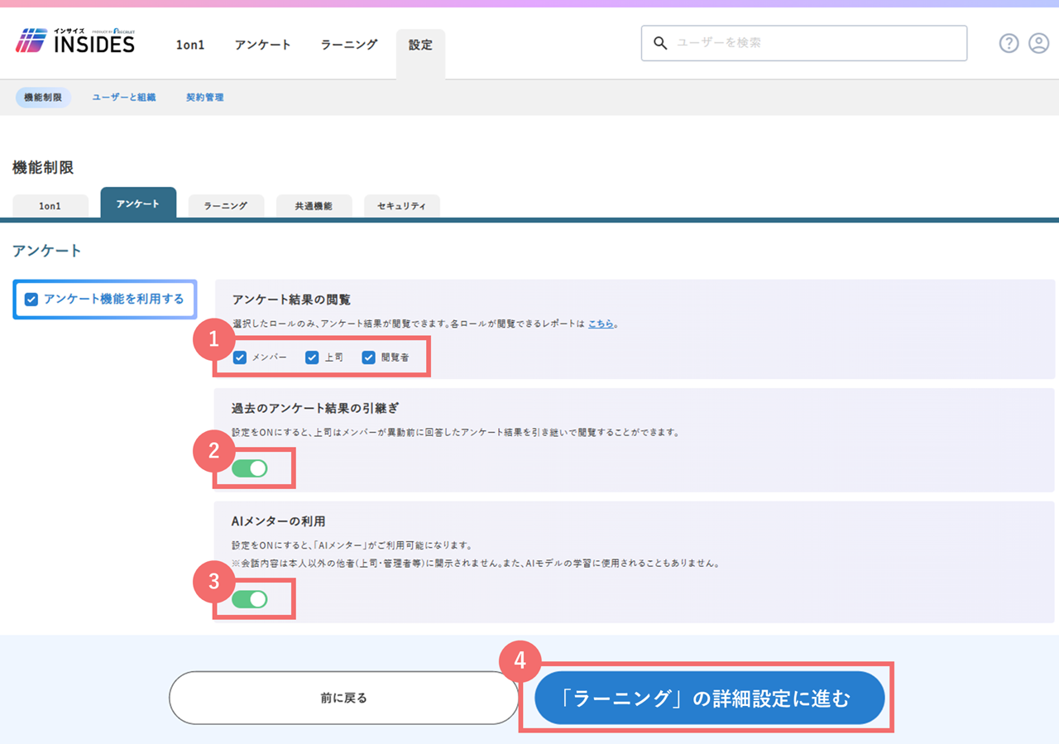Go to 契約管理 sub-navigation
Image resolution: width=1059 pixels, height=744 pixels.
pyautogui.click(x=204, y=97)
